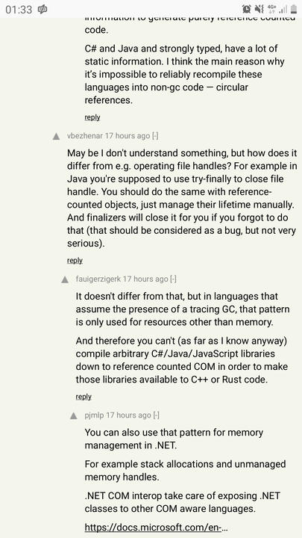This screenshot has width=302, height=538.
Task: Reply to vbezhenar's file handles comment
Action: [x=75, y=261]
